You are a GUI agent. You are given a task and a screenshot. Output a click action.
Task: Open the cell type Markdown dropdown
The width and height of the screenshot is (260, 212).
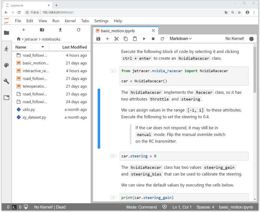click(x=180, y=39)
